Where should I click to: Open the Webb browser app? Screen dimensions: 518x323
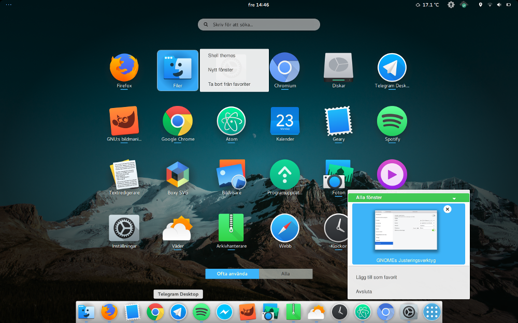point(285,231)
